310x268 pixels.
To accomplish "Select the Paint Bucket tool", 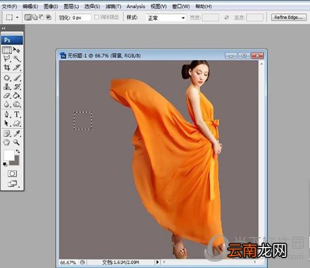I will pyautogui.click(x=17, y=95).
